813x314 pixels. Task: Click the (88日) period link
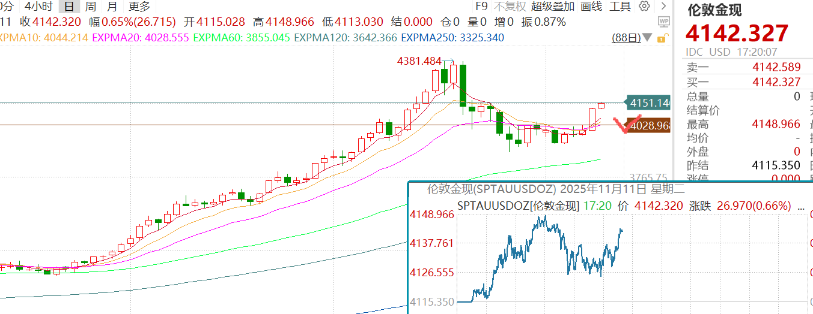coord(626,38)
